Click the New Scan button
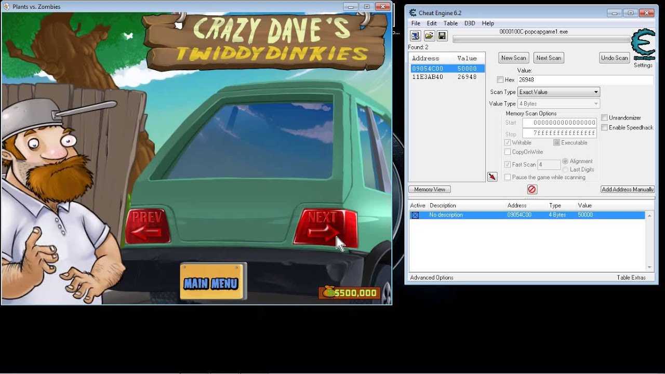 [514, 58]
